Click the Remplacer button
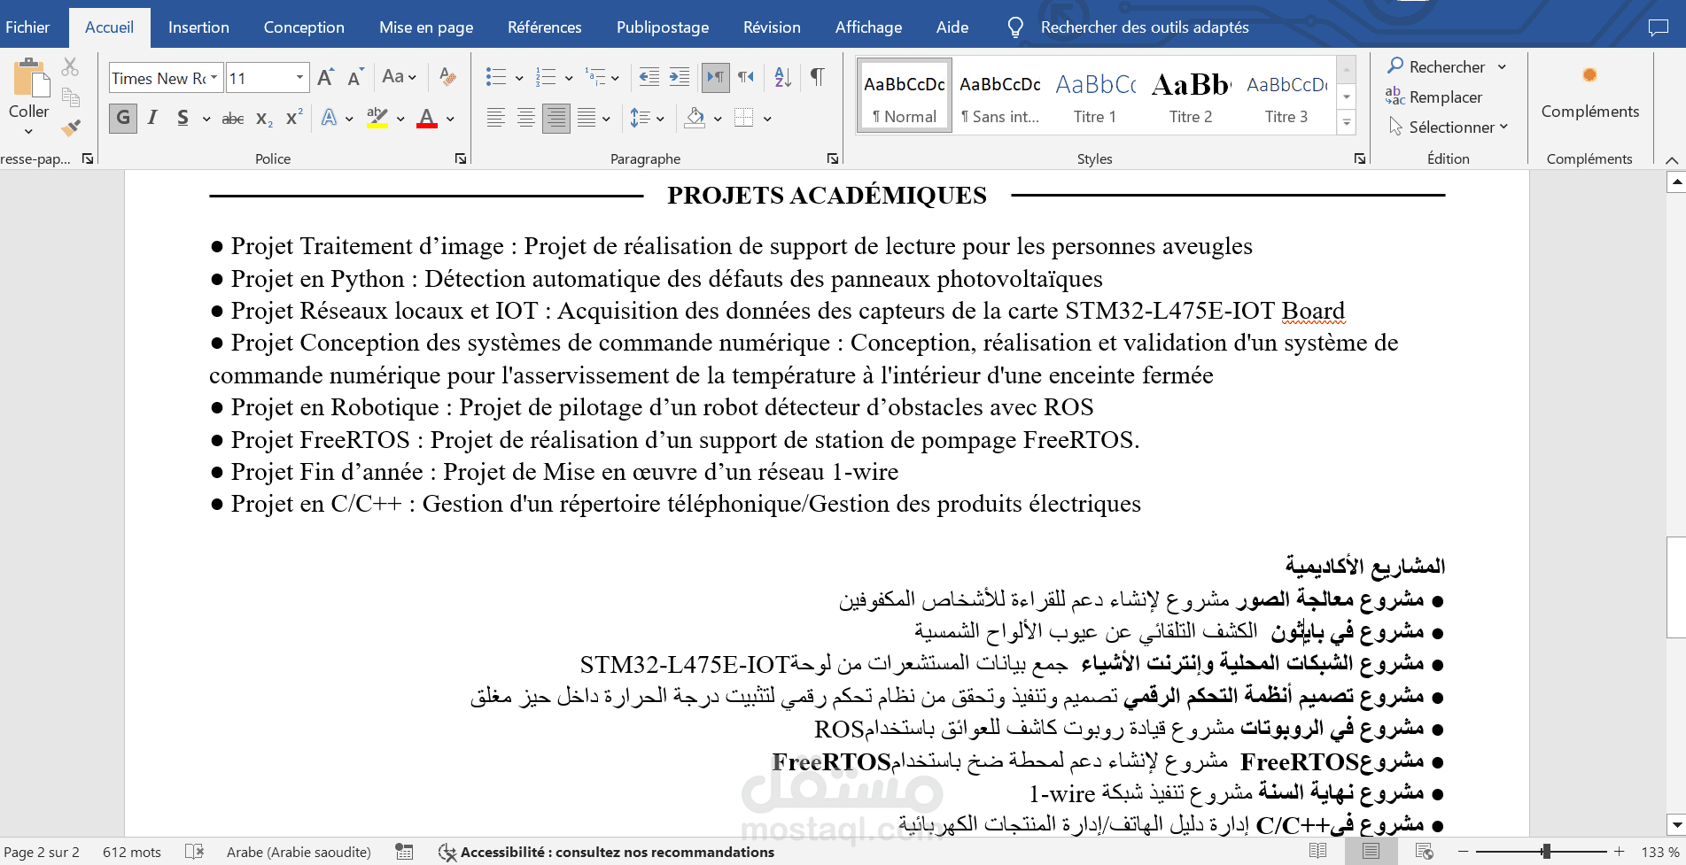The width and height of the screenshot is (1686, 865). pyautogui.click(x=1433, y=97)
